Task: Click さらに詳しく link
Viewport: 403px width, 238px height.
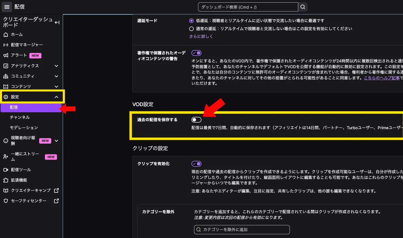Action: 201,37
